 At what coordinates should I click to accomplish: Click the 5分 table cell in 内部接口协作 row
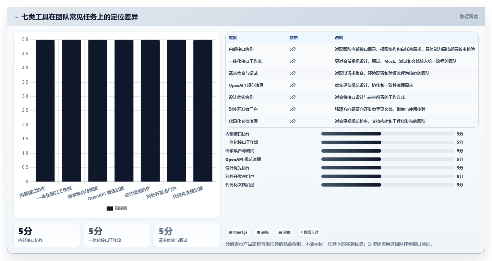[x=292, y=49]
